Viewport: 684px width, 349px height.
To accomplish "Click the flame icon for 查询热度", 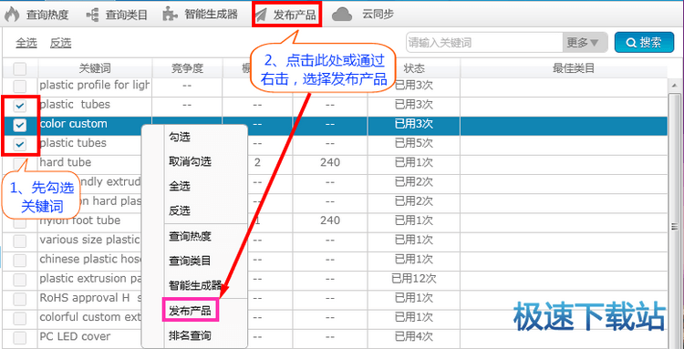I will click(12, 15).
